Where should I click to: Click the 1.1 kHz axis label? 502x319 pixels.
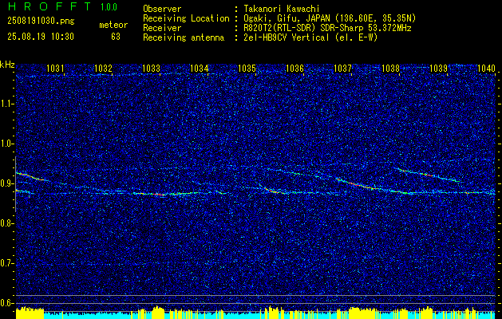pos(6,104)
